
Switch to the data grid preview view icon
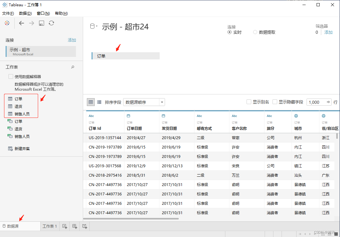coord(91,102)
